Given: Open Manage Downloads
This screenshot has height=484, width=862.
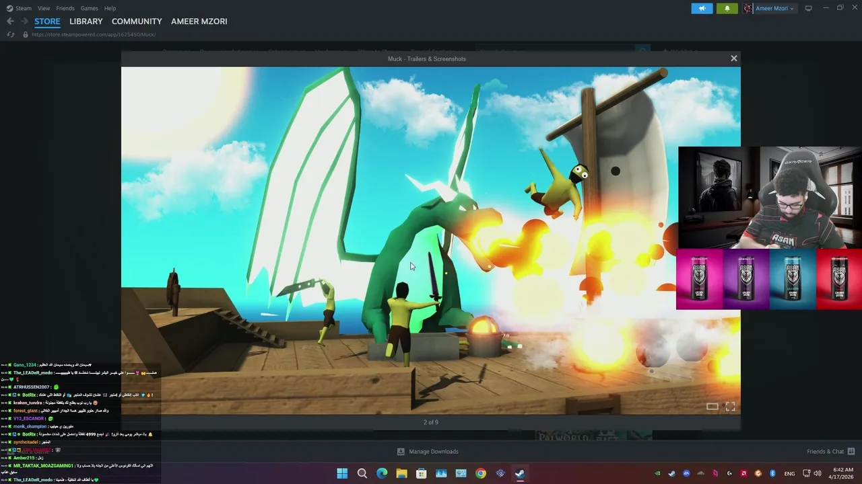Looking at the screenshot, I should coord(428,452).
